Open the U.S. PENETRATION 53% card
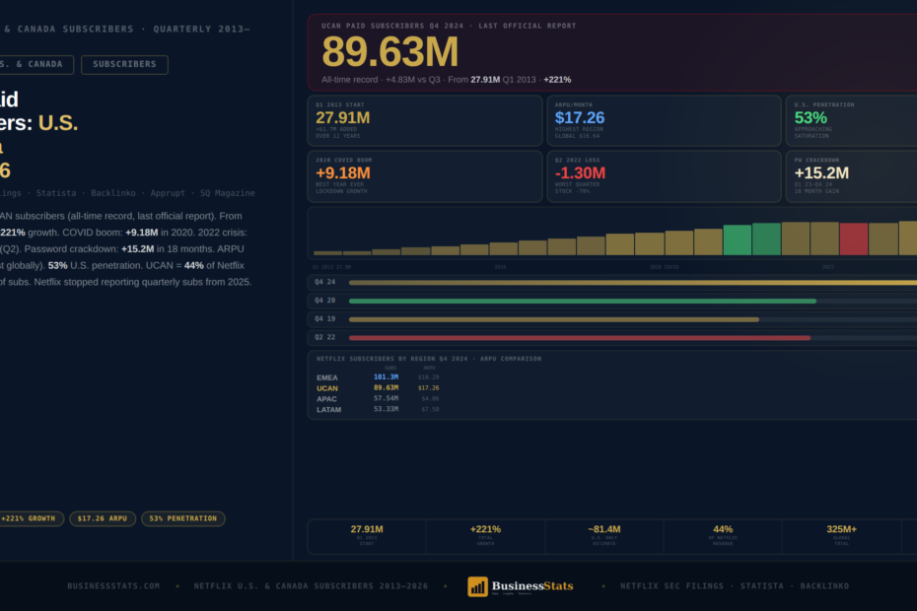Viewport: 917px width, 611px height. pos(852,120)
